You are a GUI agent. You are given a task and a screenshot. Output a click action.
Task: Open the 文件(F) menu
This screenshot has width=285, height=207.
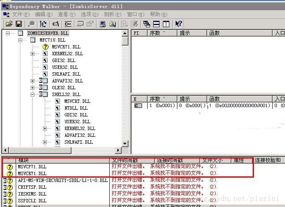pos(20,14)
